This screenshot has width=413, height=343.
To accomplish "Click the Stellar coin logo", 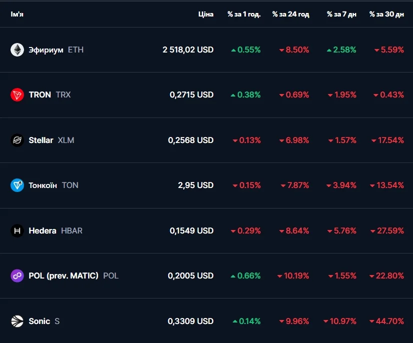I will click(x=17, y=140).
